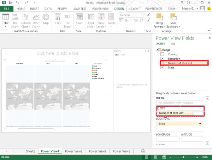Customize the quick access toolbar dropdown
212x160 pixels.
click(35, 2)
